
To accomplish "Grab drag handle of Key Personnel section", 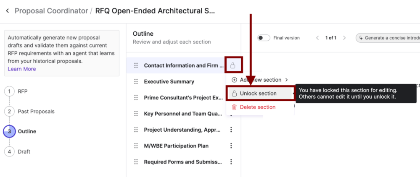I will (136, 114).
